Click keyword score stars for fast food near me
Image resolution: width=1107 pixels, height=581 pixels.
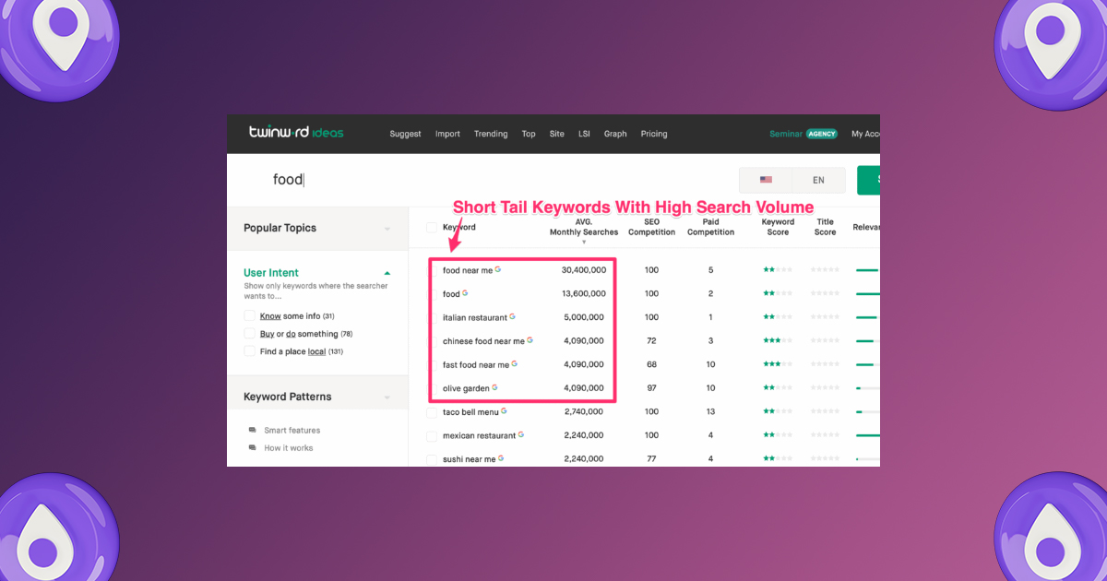tap(778, 364)
